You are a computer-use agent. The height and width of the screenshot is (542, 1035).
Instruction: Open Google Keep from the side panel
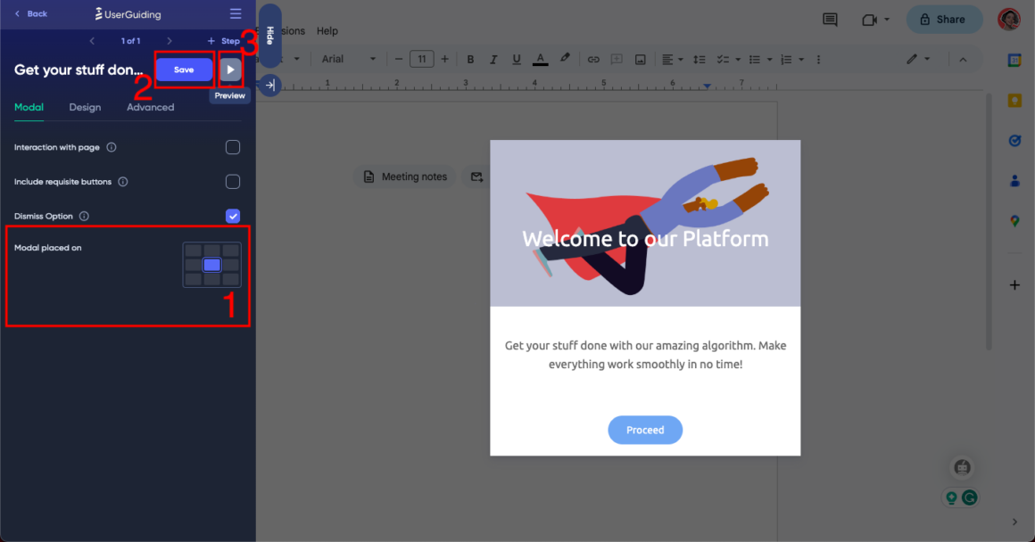coord(1014,100)
